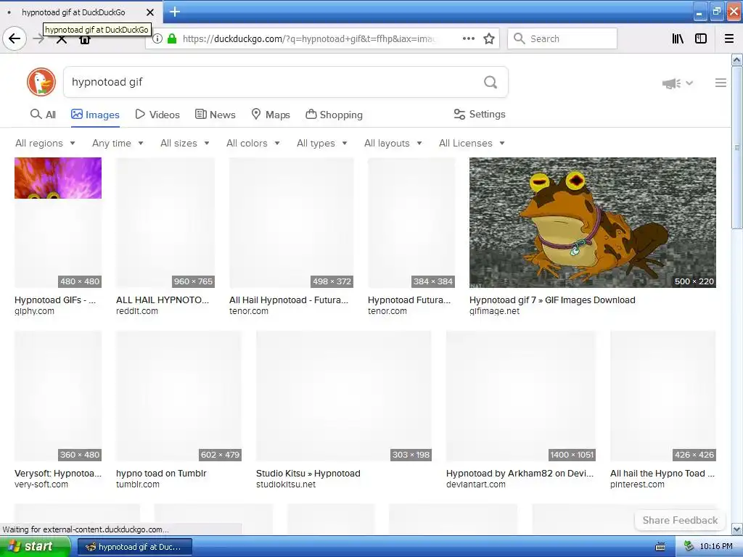This screenshot has width=743, height=557.
Task: Close the hypnotoad gif tab
Action: tap(150, 12)
